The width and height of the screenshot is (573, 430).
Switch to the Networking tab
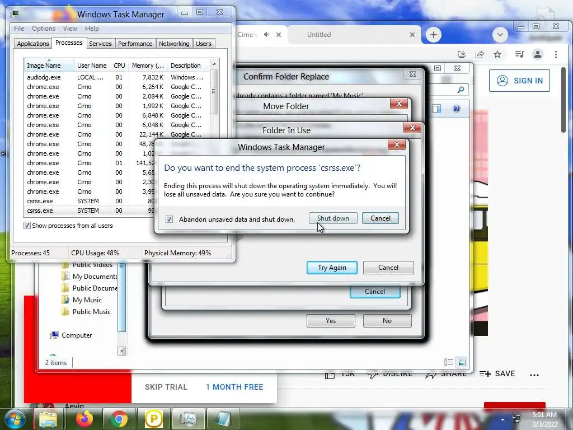(x=174, y=44)
